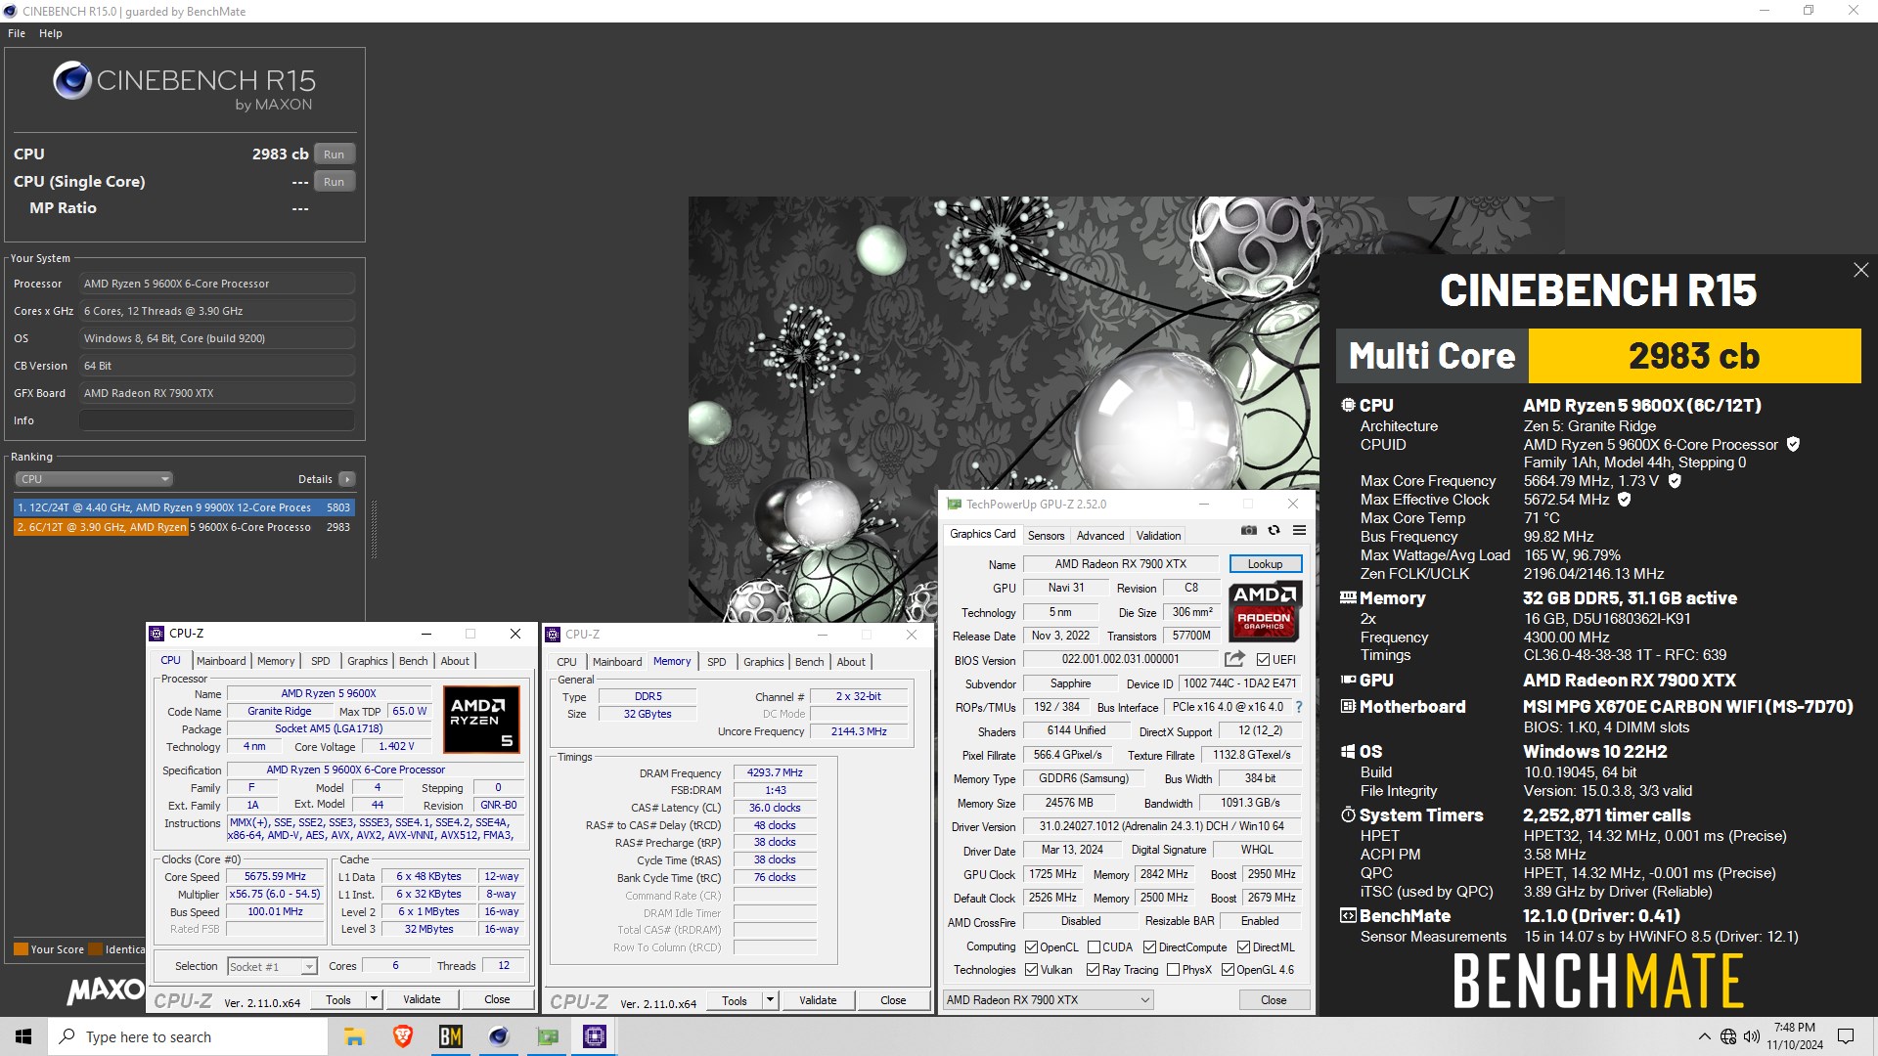Open the network icon in system tray

pyautogui.click(x=1728, y=1036)
